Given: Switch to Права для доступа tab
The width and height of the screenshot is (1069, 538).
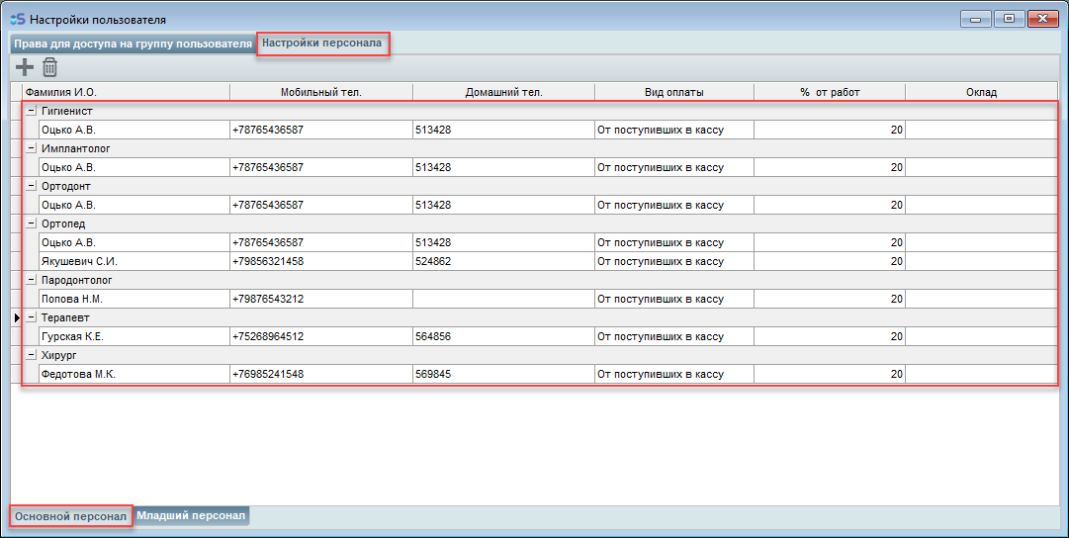Looking at the screenshot, I should pyautogui.click(x=133, y=44).
